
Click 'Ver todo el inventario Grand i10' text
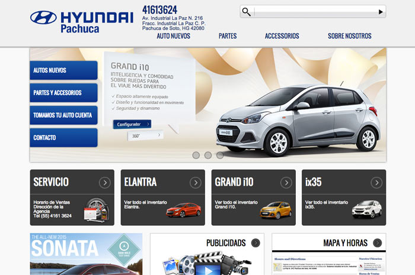point(236,205)
